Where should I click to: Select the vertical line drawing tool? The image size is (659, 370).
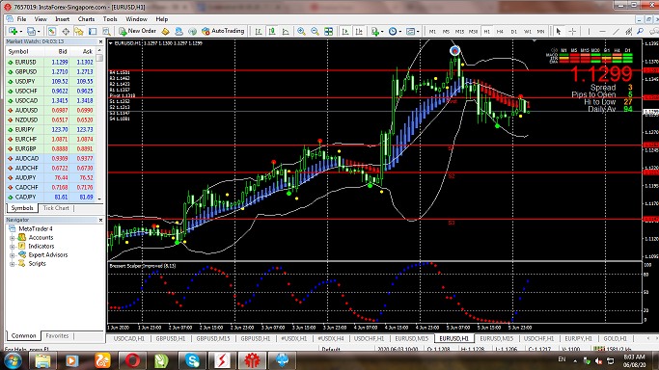click(x=589, y=31)
